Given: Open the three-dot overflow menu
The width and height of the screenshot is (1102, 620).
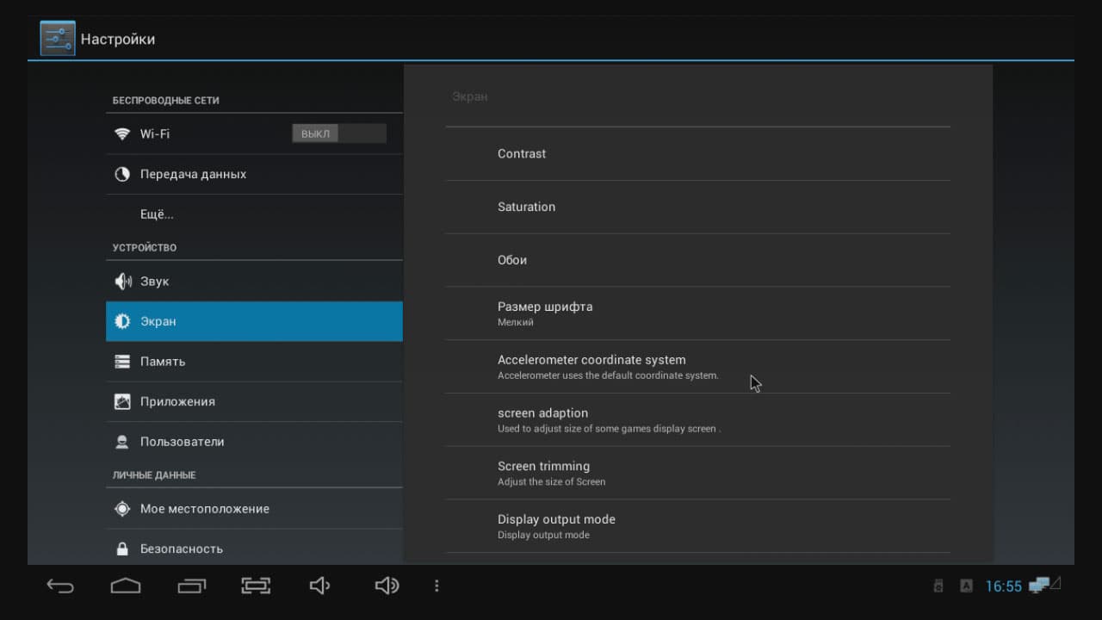Looking at the screenshot, I should coord(436,586).
